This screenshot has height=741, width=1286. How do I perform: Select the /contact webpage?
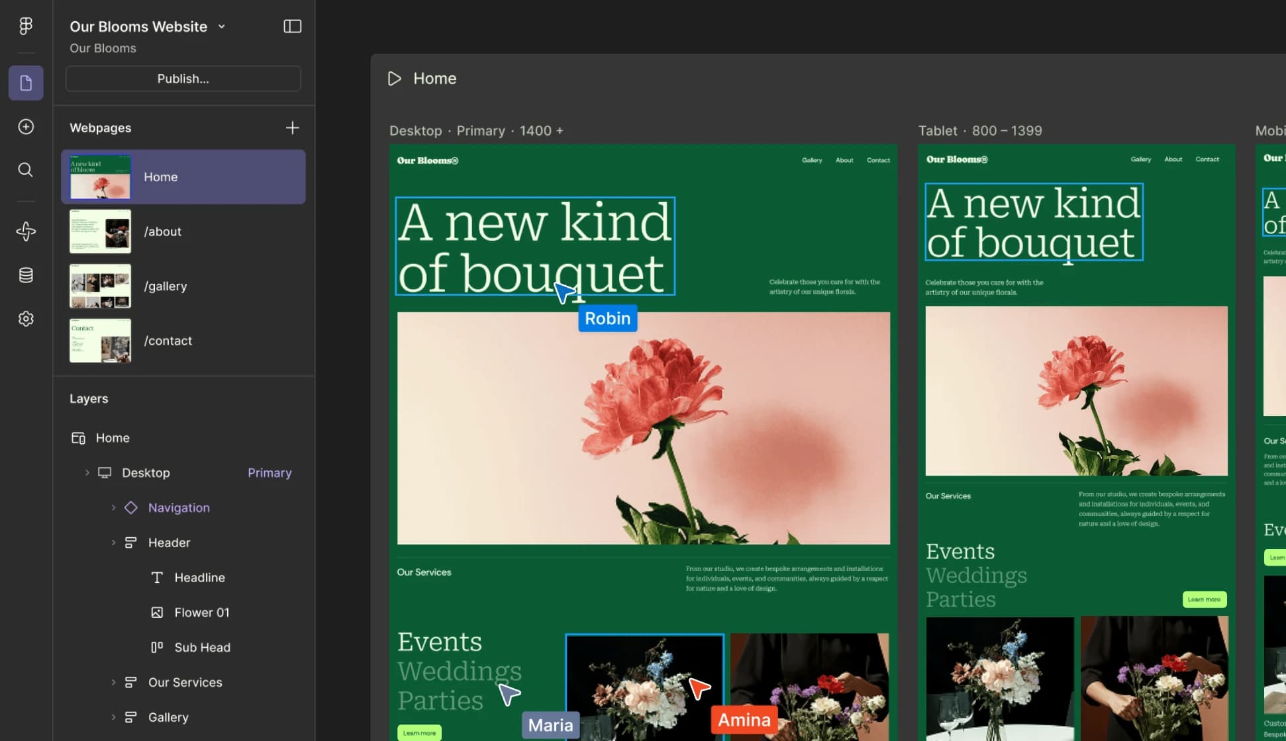pos(168,341)
